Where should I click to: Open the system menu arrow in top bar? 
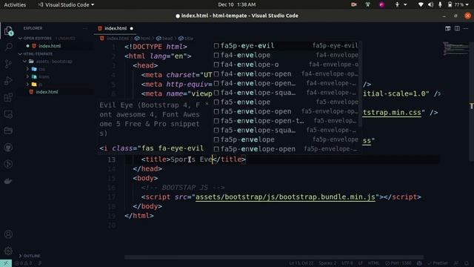click(467, 4)
